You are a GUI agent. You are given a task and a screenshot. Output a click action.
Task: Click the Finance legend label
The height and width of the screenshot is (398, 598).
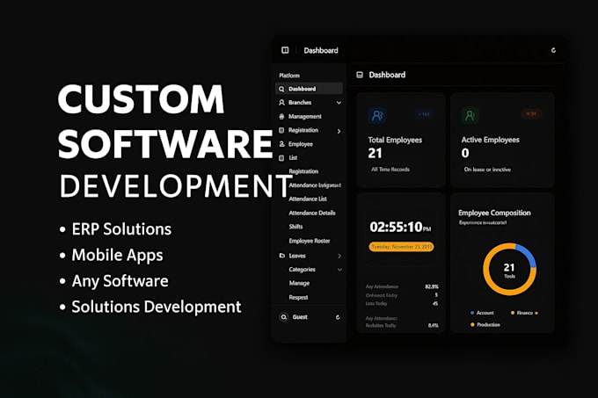coord(525,313)
